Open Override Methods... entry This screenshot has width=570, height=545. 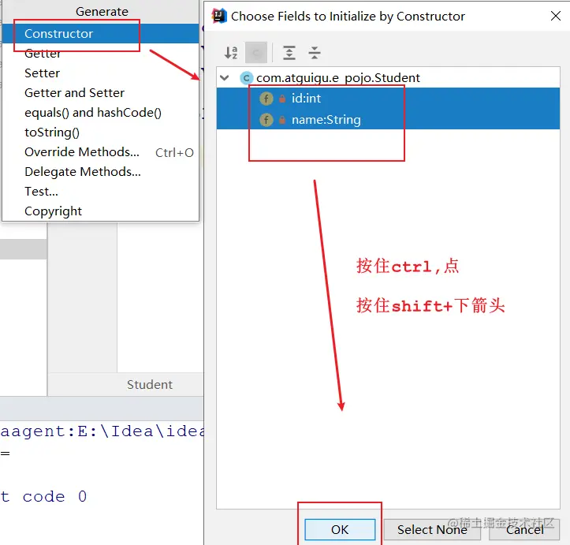point(100,152)
